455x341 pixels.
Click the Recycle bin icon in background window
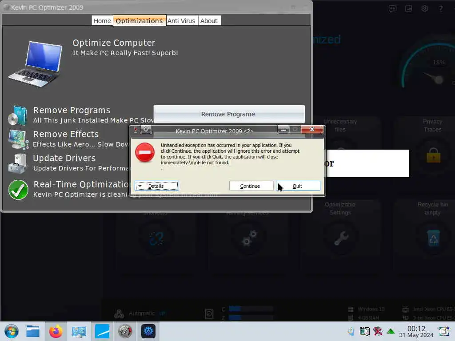pyautogui.click(x=433, y=238)
